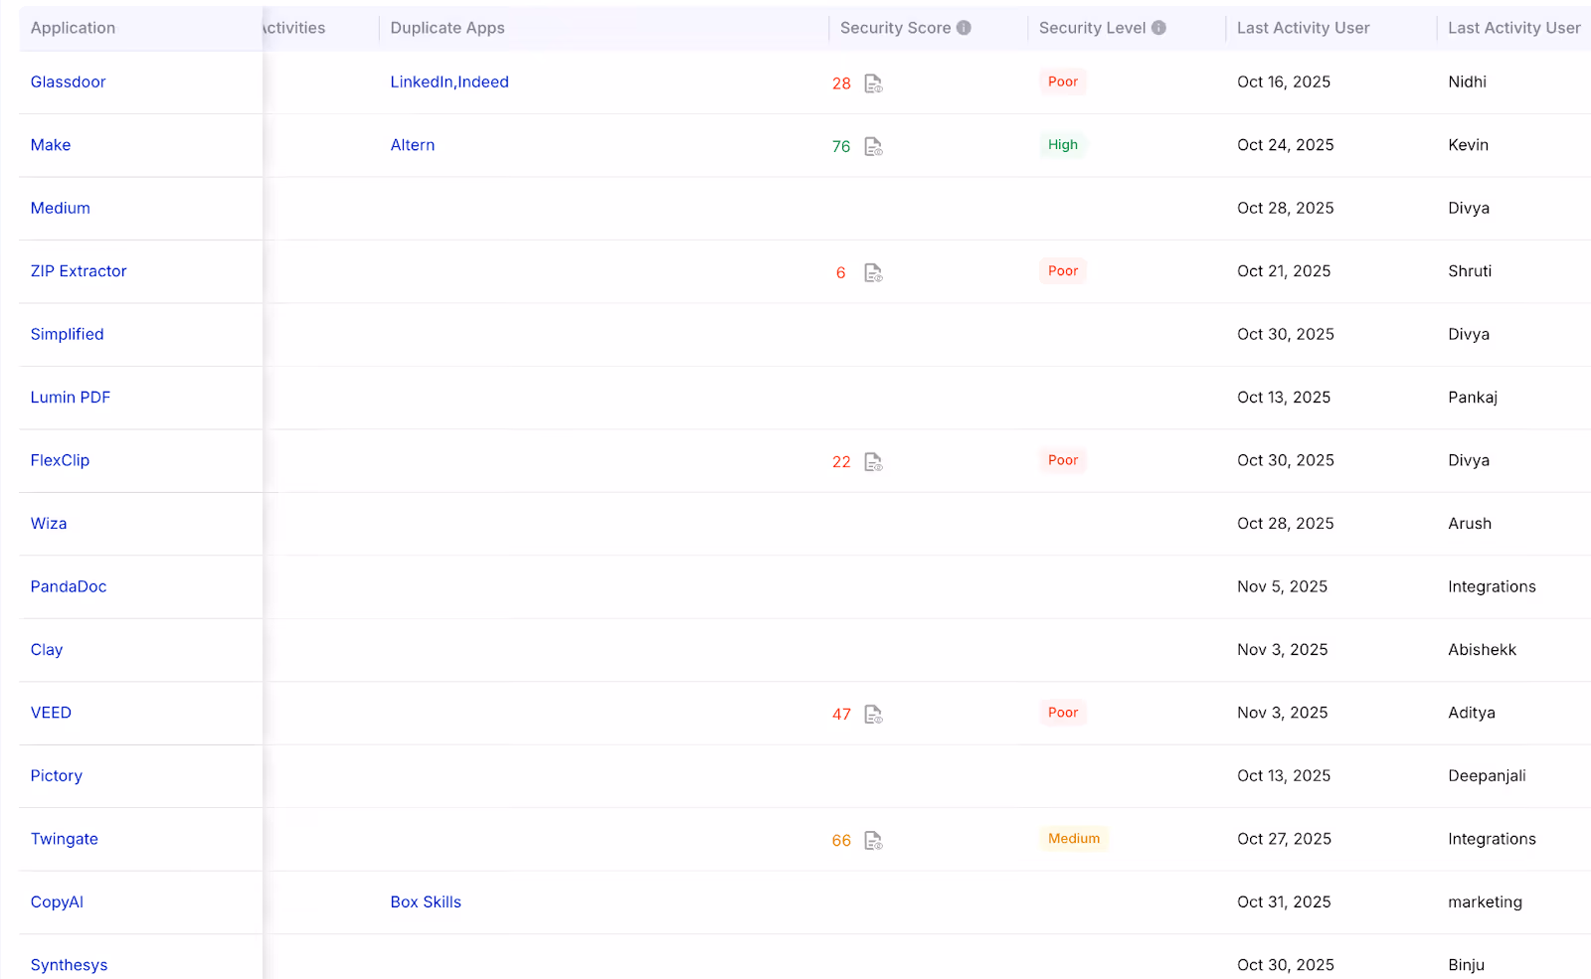Open the VEED application link
The image size is (1591, 979).
[x=51, y=713]
